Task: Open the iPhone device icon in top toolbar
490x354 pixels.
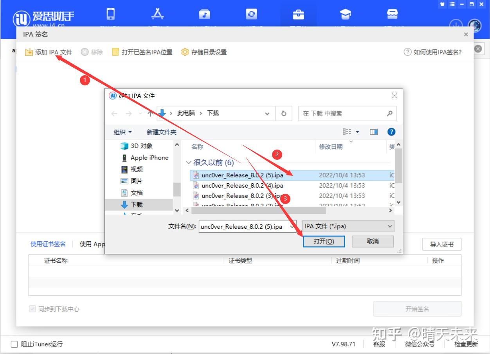Action: pos(111,14)
